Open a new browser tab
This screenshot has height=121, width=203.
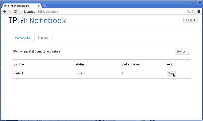(44, 6)
